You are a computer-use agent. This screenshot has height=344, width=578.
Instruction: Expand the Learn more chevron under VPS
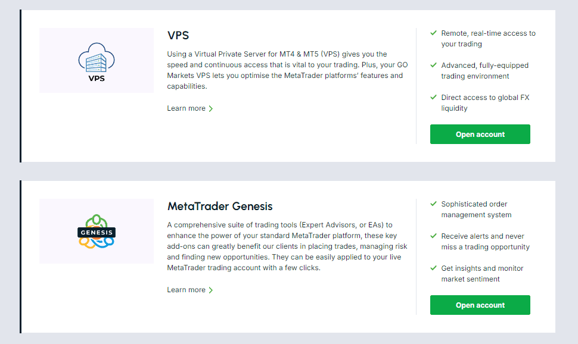[x=210, y=108]
